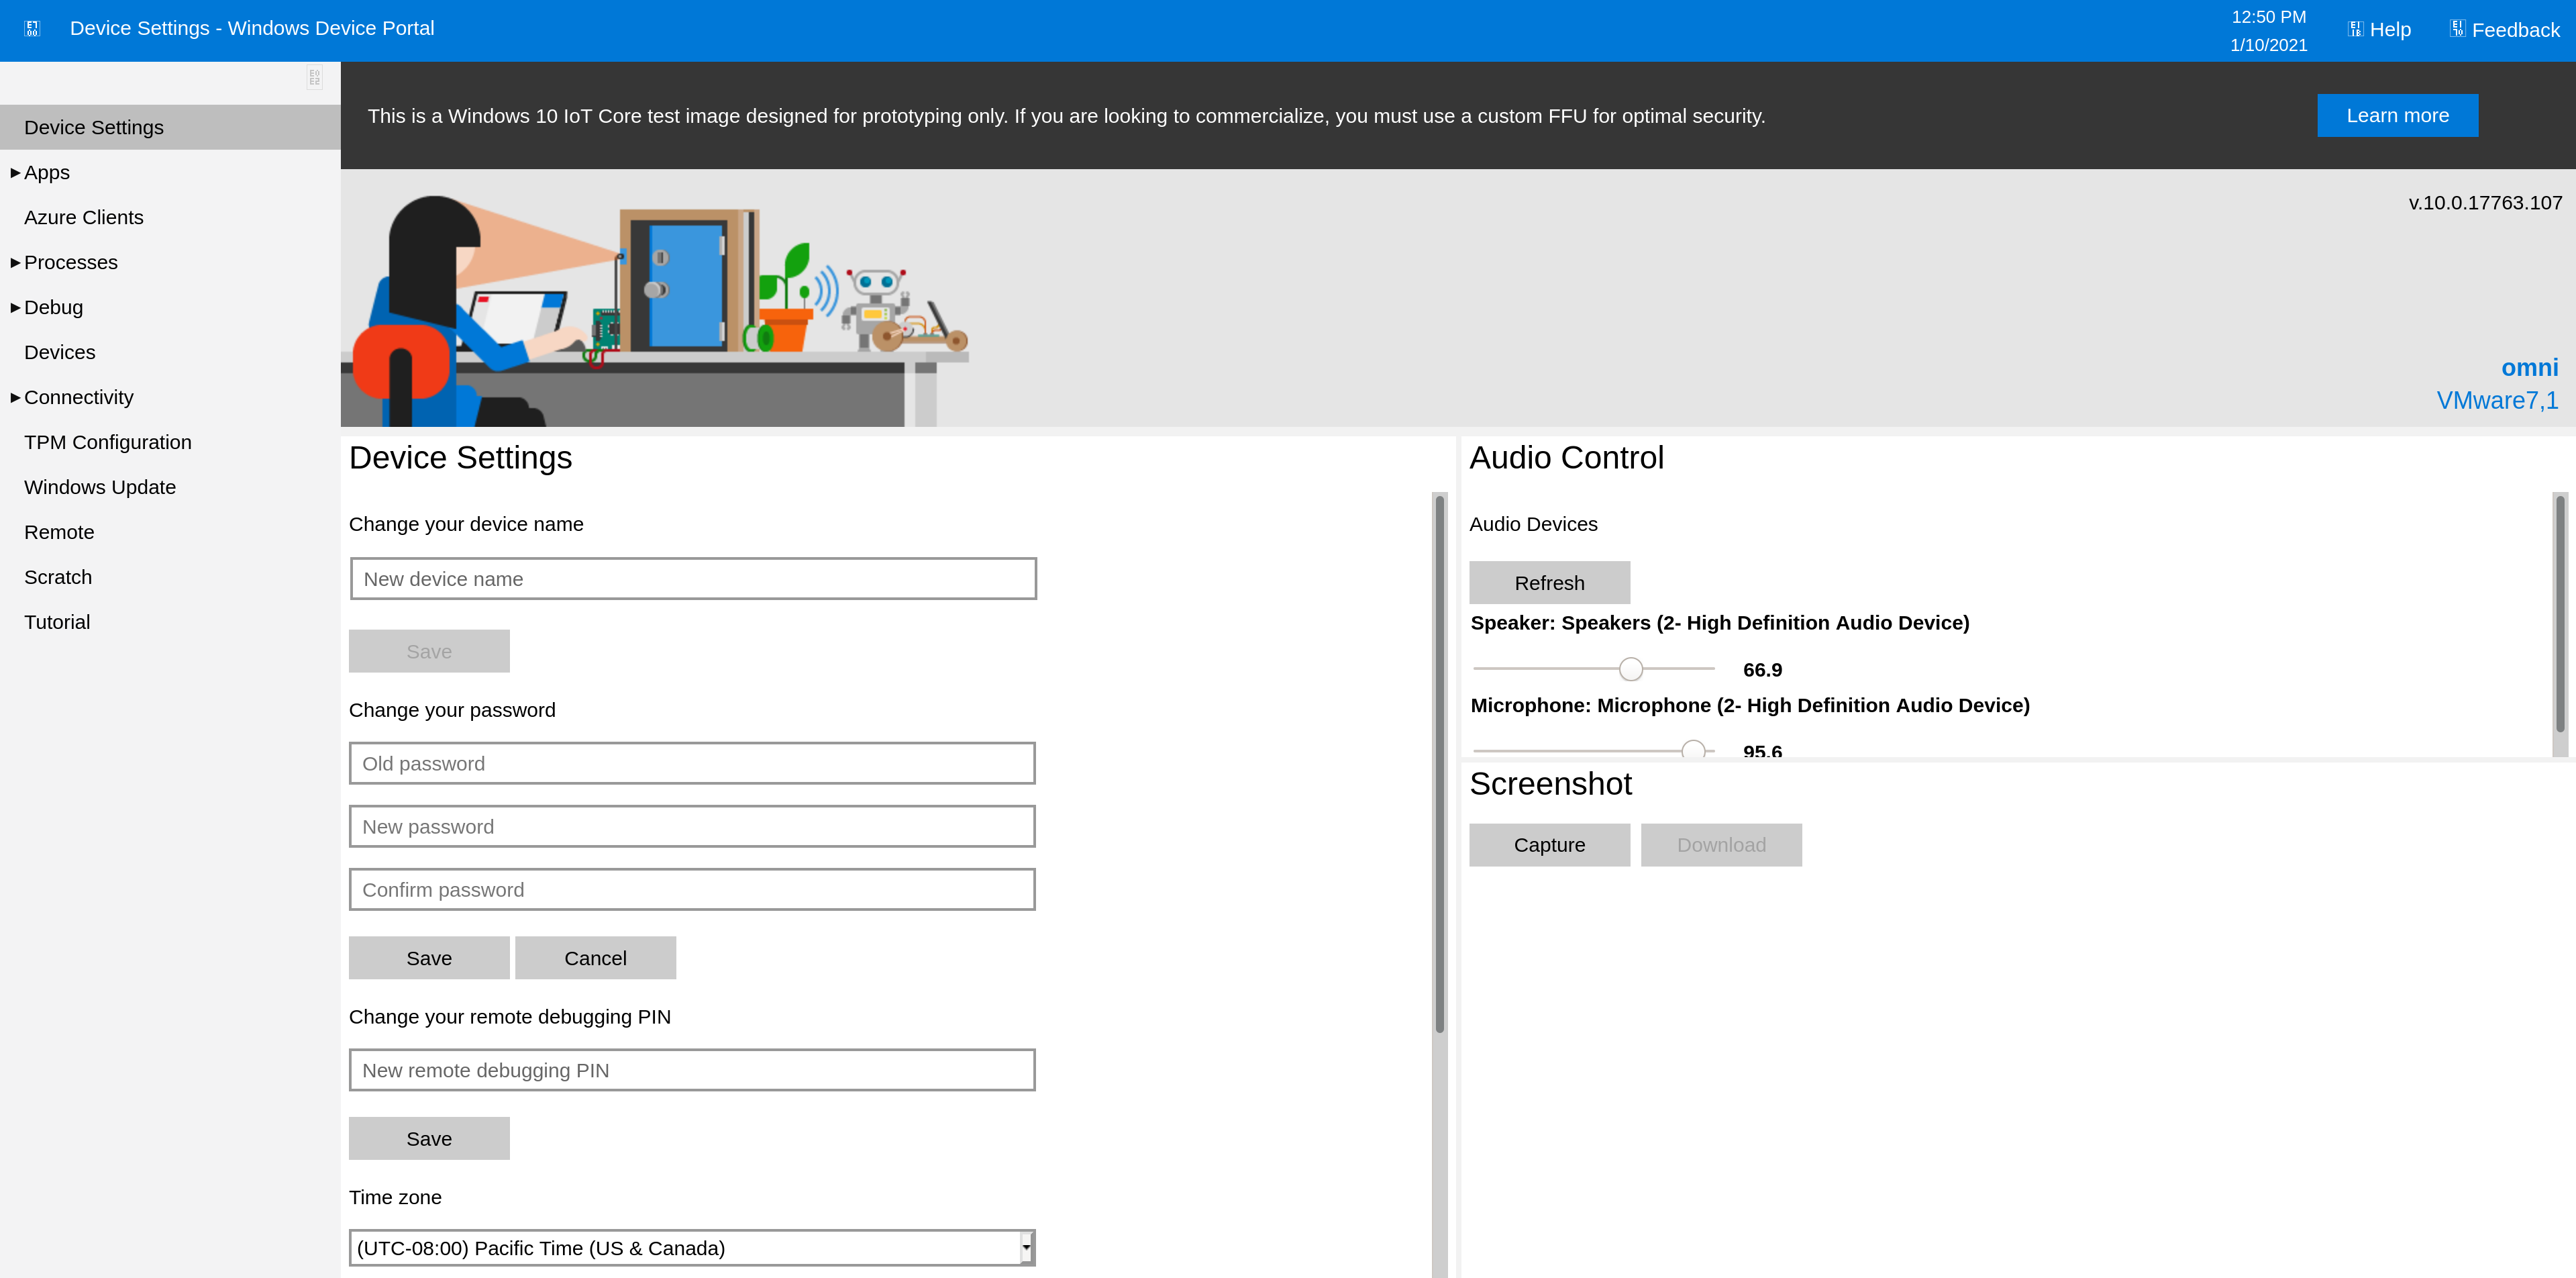Focus the New device name field

point(692,579)
